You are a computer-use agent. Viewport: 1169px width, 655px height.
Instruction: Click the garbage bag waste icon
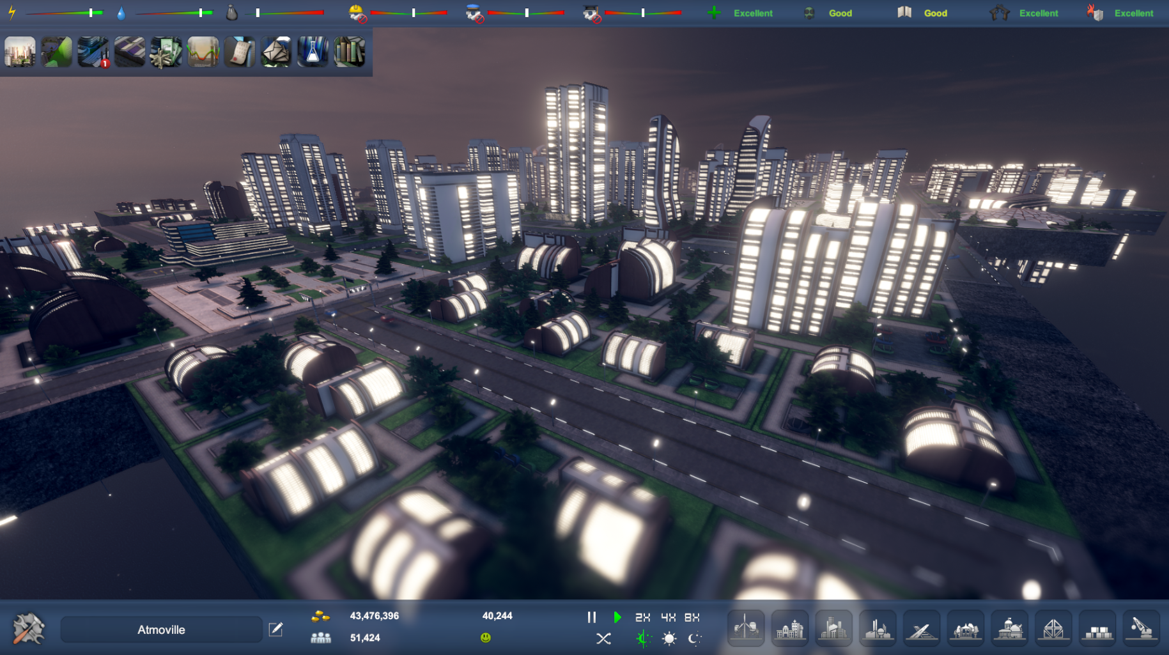coord(231,13)
